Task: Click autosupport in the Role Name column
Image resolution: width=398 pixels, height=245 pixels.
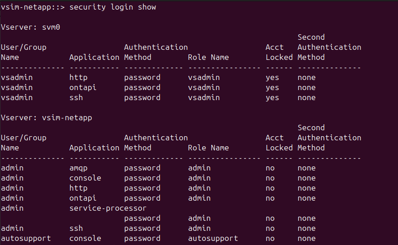Action: coord(213,238)
